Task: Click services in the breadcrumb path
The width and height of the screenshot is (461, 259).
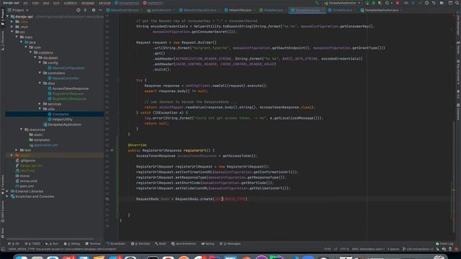Action: (104, 3)
